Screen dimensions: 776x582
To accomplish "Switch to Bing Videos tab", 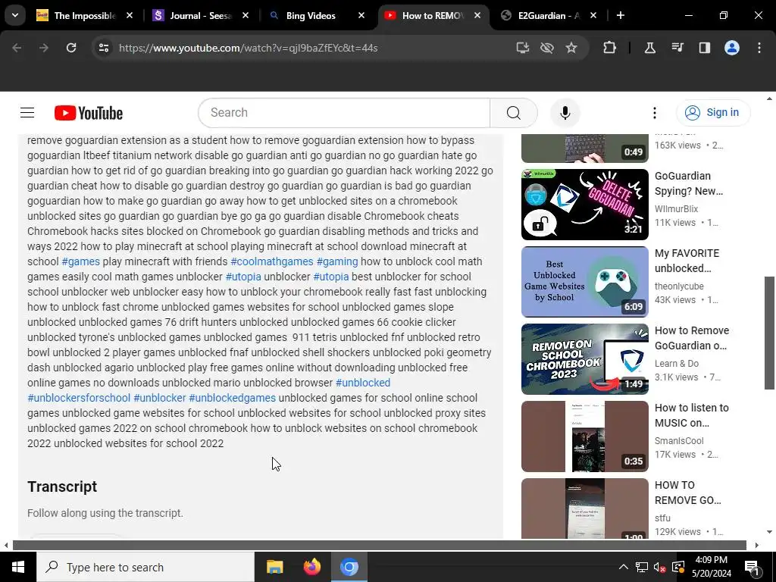I will click(x=317, y=15).
